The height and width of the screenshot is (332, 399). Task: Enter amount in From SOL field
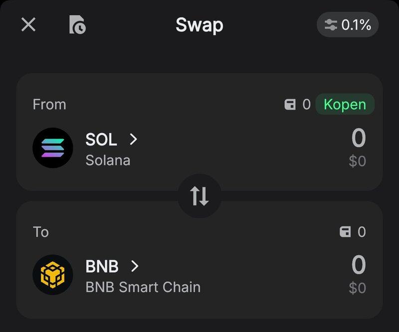[358, 139]
